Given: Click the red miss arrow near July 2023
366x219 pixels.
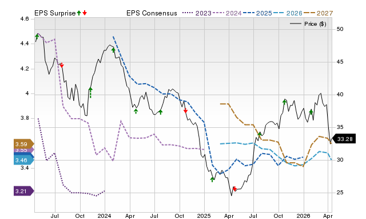Looking at the screenshot, I should (62, 65).
